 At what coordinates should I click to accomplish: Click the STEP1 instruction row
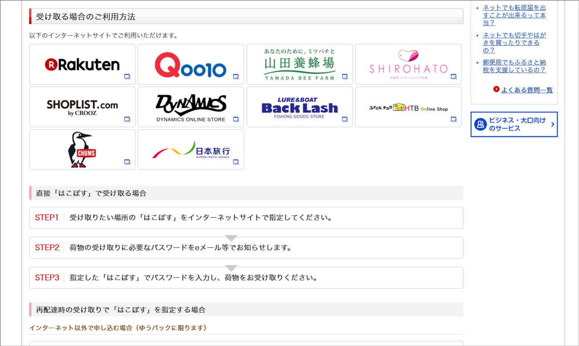click(246, 218)
